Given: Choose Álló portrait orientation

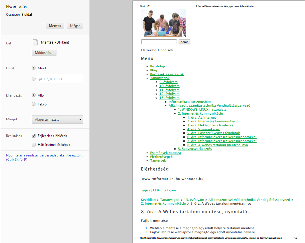Looking at the screenshot, I should [34, 95].
